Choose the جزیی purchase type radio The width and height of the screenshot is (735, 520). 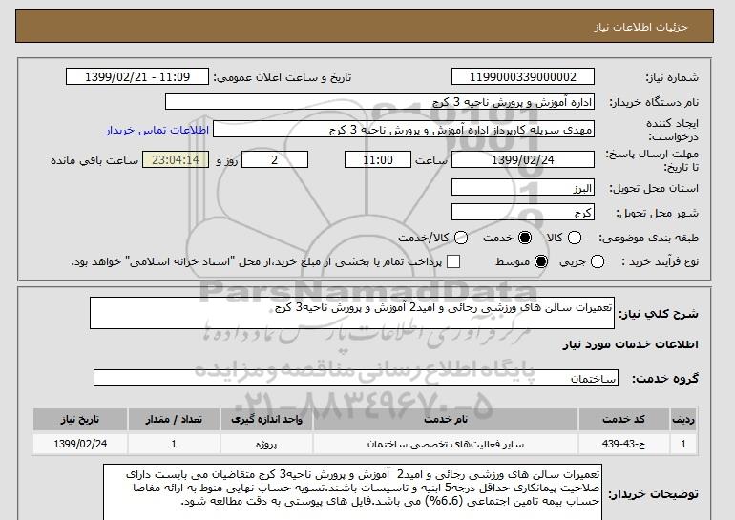point(598,261)
